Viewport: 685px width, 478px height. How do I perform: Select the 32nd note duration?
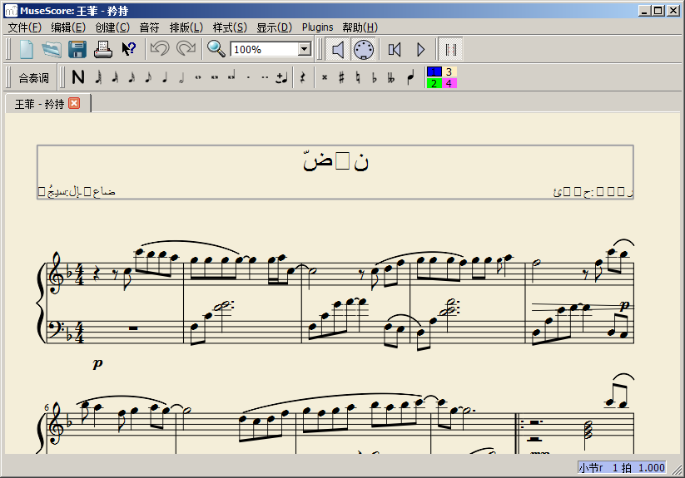click(x=115, y=77)
